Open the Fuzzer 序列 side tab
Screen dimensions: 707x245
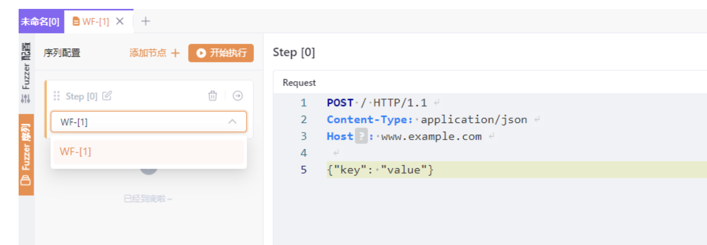point(26,155)
